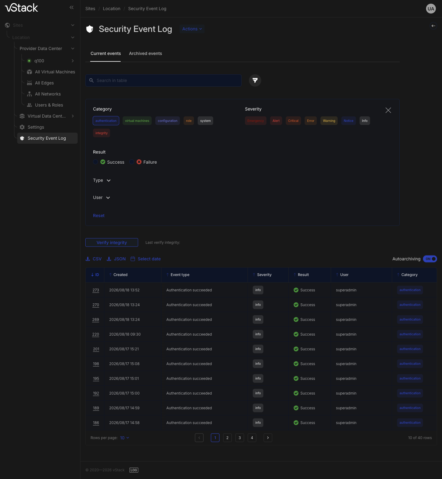Select the Failure result radio button
This screenshot has width=442, height=479.
(132, 162)
